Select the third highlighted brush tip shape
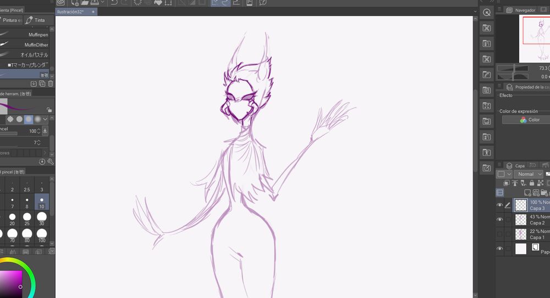Screen dimensions: 550x298 coord(29,119)
